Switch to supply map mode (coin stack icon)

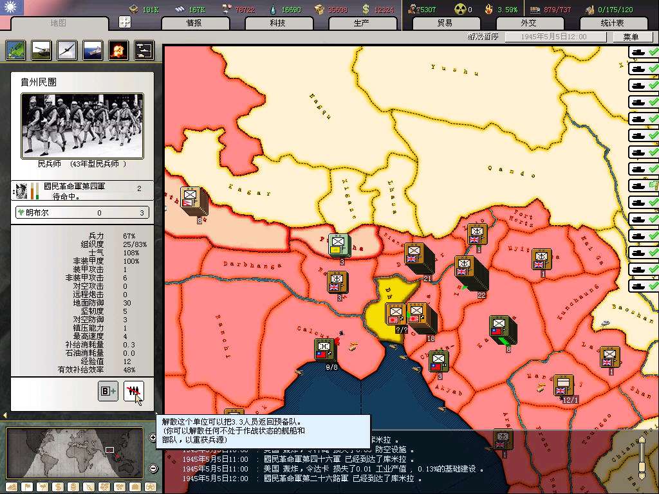73,488
